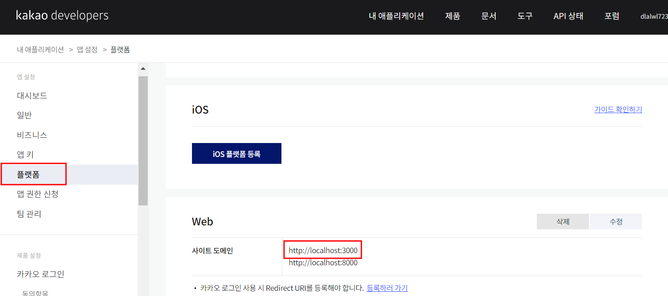Select 일반 in the sidebar
This screenshot has width=668, height=296.
pyautogui.click(x=24, y=115)
